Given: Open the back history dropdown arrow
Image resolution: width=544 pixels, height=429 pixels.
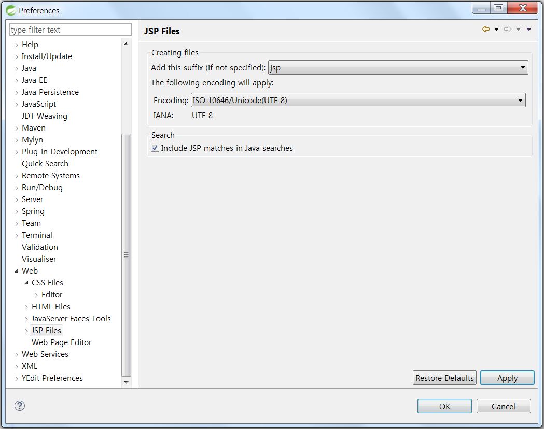Looking at the screenshot, I should pyautogui.click(x=496, y=29).
